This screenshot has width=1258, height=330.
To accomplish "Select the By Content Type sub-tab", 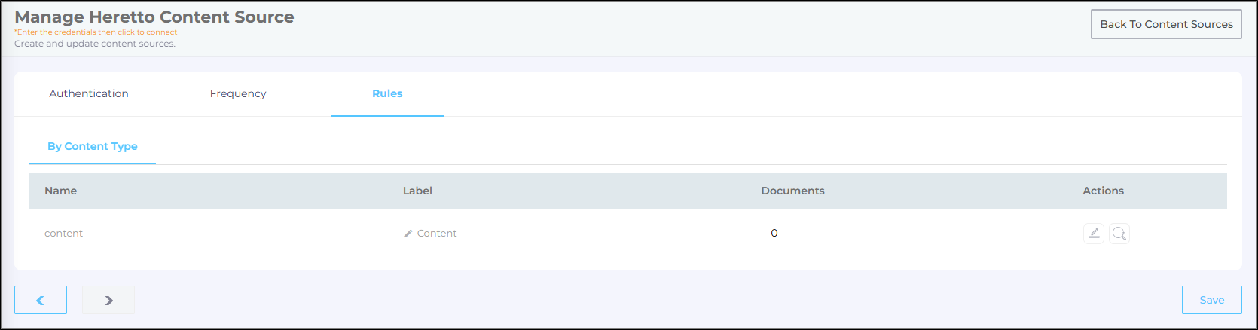I will [x=93, y=146].
